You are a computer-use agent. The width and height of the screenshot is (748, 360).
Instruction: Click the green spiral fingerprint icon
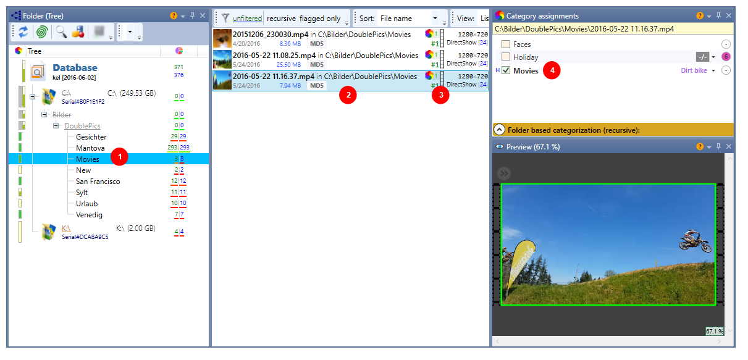click(41, 32)
